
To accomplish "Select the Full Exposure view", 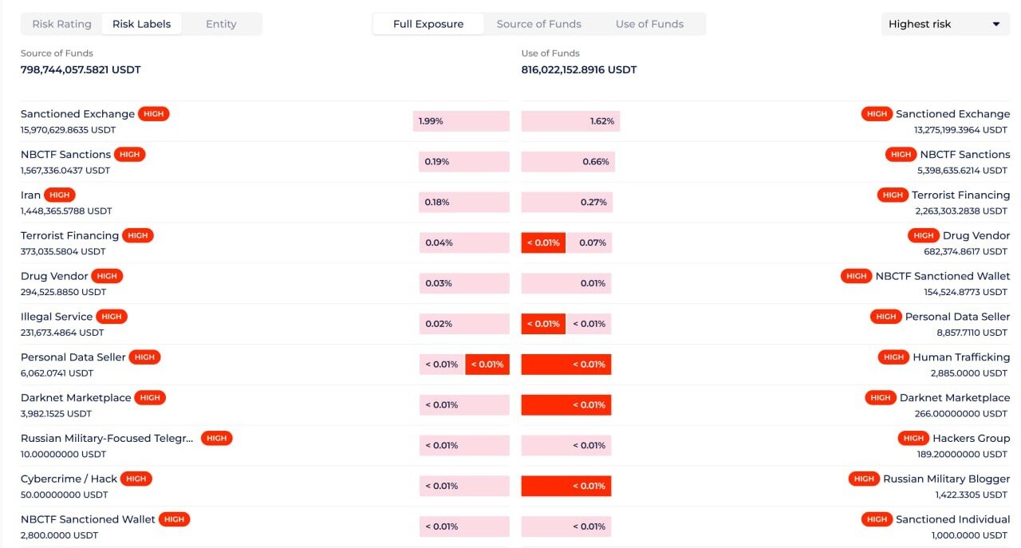I will 428,24.
